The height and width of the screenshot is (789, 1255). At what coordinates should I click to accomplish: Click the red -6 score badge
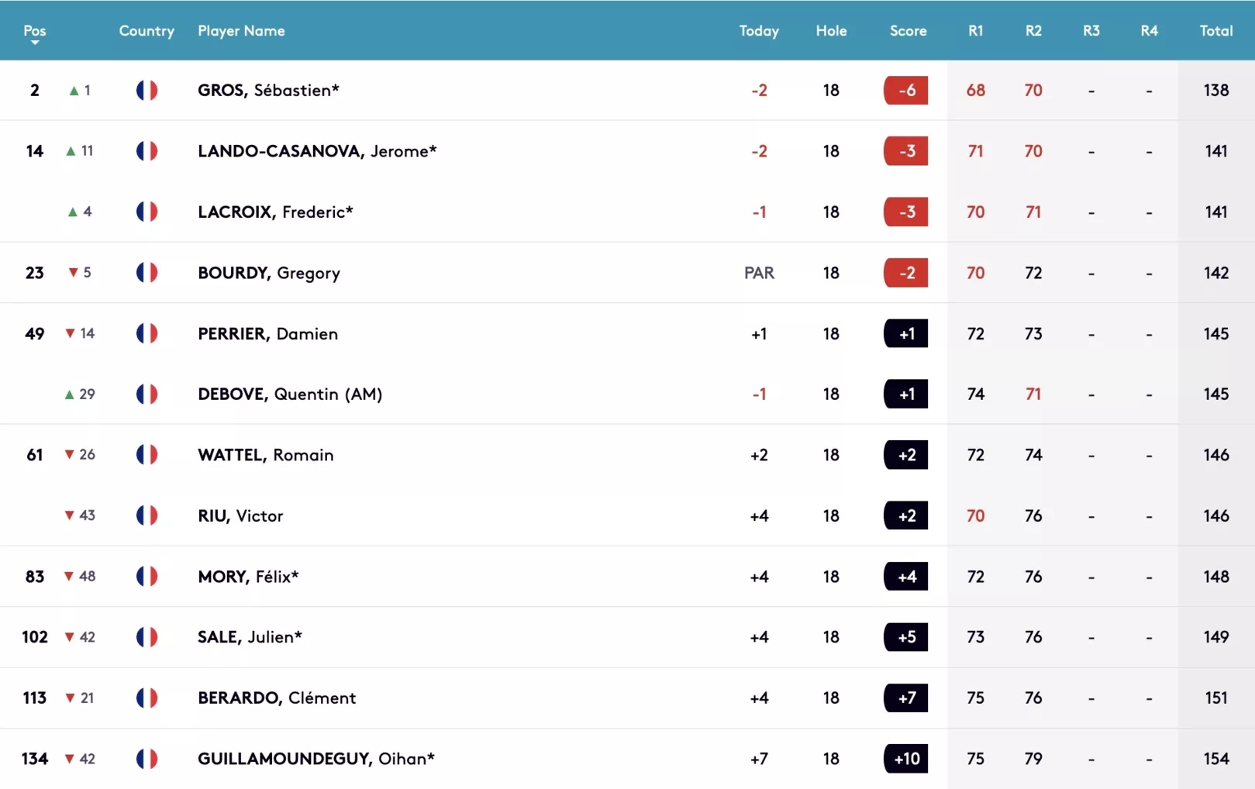click(x=905, y=91)
